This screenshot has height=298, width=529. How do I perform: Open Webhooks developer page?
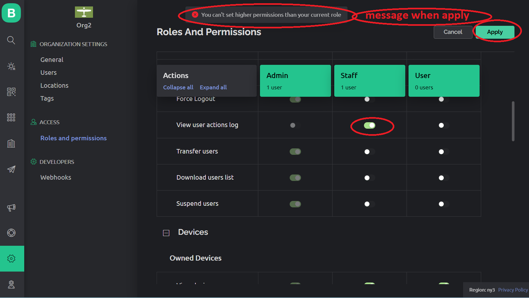pos(56,177)
